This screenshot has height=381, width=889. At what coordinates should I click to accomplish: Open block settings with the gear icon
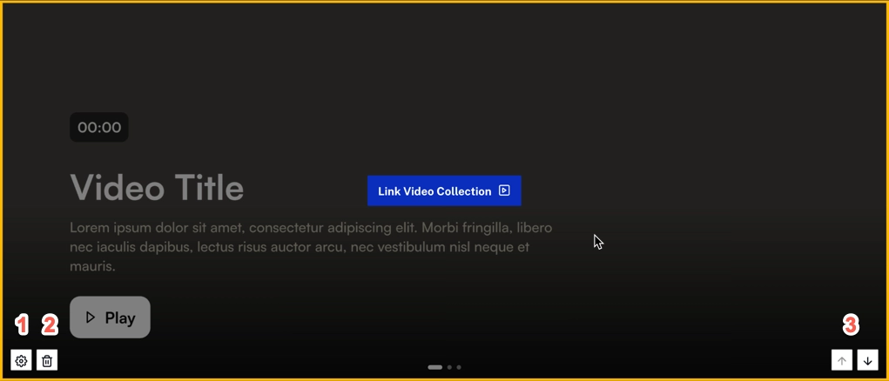click(x=22, y=360)
